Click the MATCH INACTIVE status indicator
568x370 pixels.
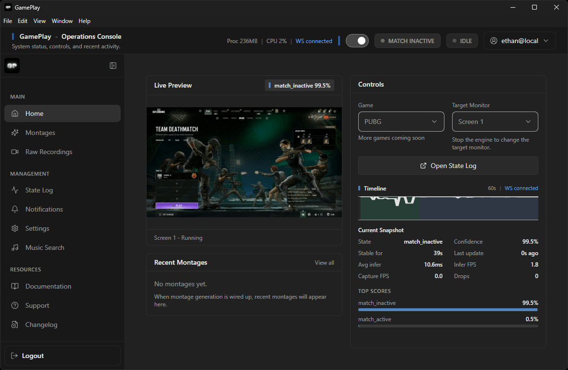click(408, 41)
